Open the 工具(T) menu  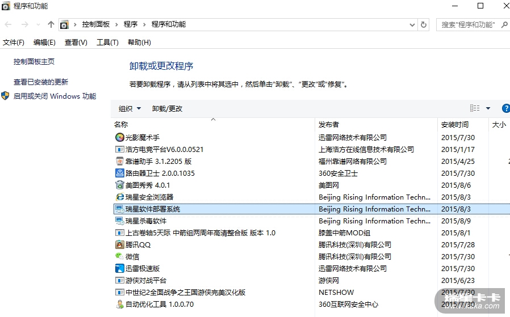point(107,43)
